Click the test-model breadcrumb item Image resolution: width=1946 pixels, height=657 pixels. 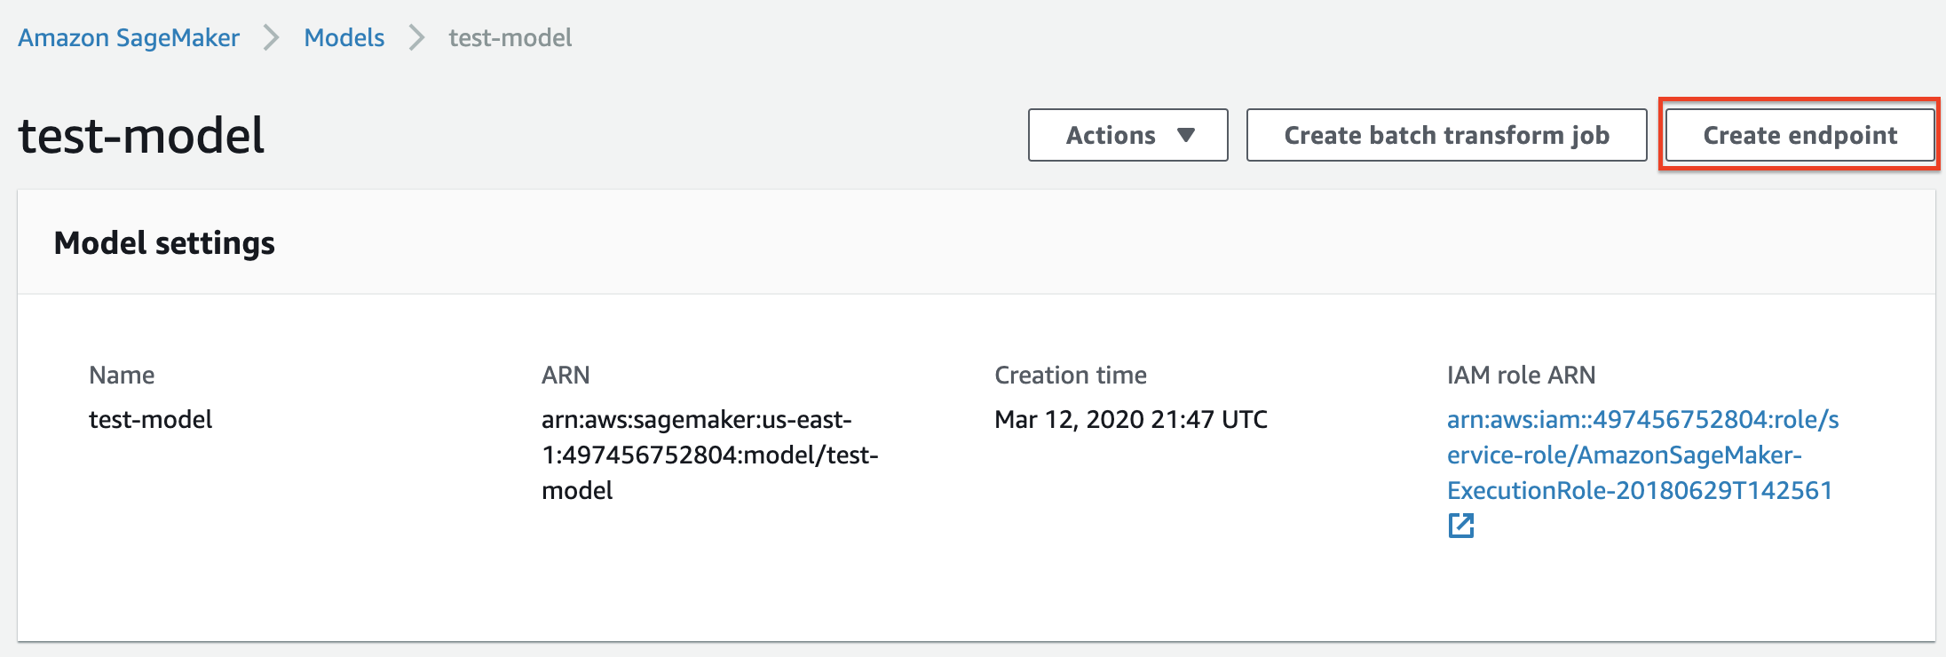pos(510,38)
